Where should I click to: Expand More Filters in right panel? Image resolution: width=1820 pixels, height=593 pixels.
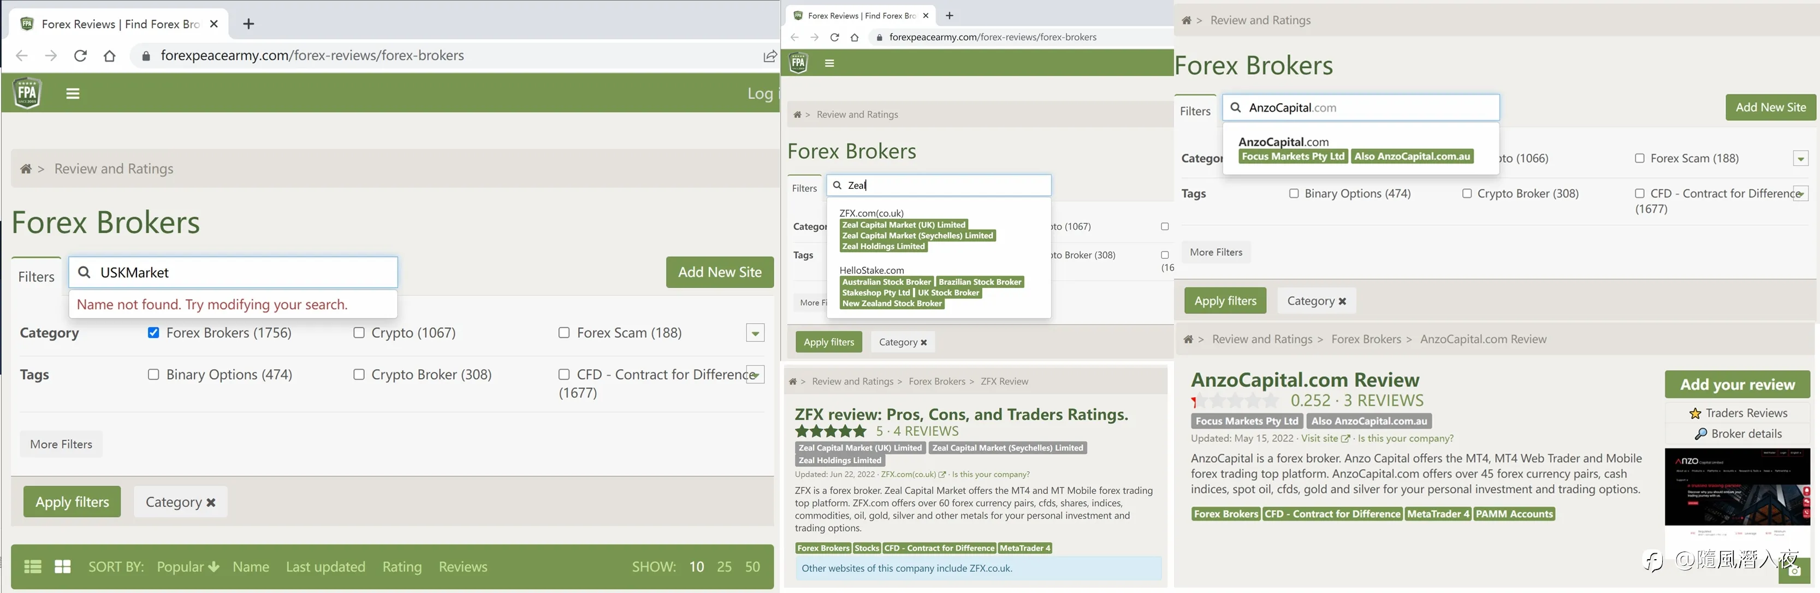1216,252
